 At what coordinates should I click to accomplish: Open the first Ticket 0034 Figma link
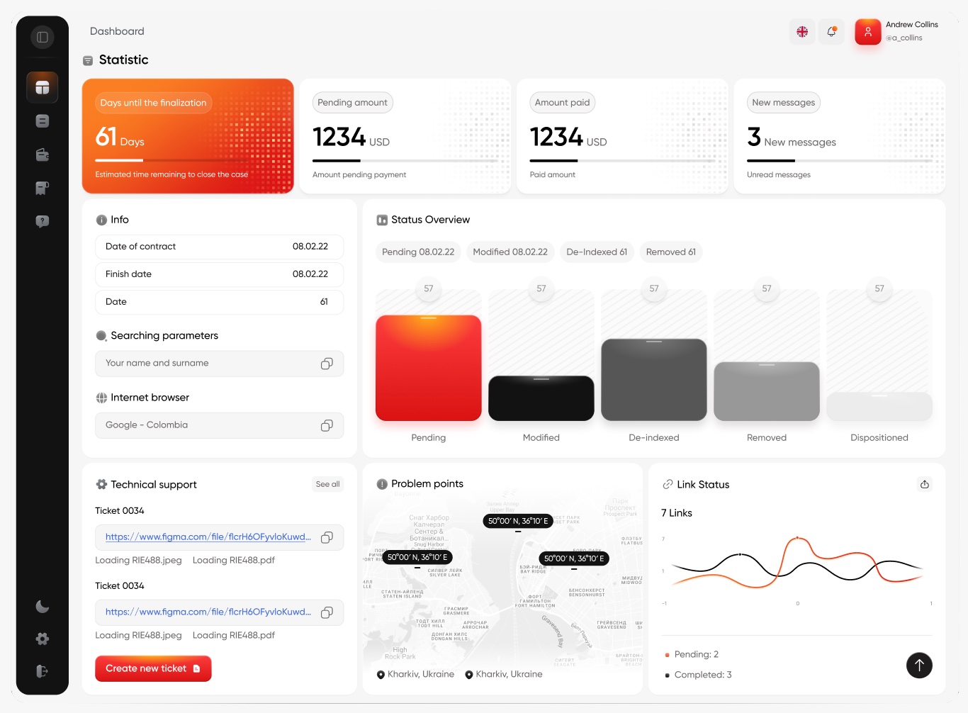pyautogui.click(x=208, y=537)
